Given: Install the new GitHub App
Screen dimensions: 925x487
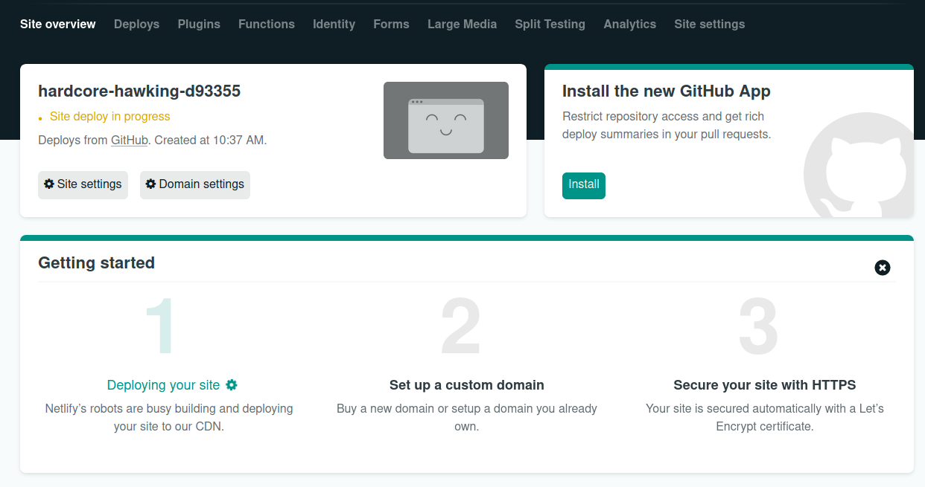Looking at the screenshot, I should coord(584,185).
